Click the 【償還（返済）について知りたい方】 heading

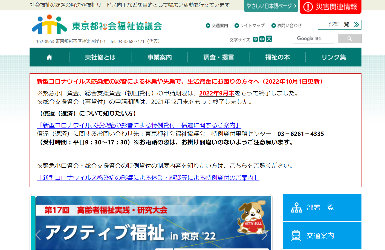point(88,114)
